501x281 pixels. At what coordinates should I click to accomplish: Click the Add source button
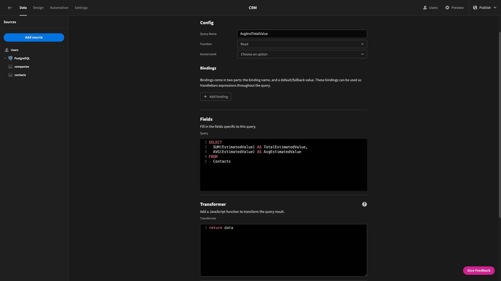click(34, 37)
